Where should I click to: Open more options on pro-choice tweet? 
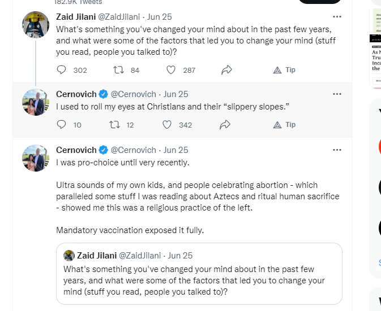(x=337, y=150)
